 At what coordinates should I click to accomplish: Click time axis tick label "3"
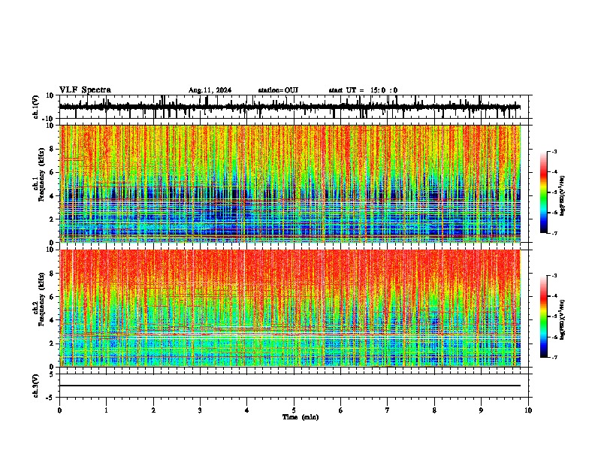200,410
